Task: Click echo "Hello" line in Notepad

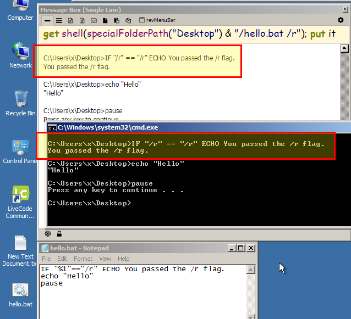Action: [67, 276]
